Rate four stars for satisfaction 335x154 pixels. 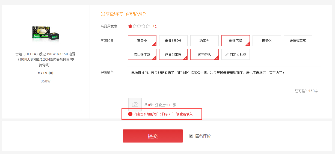click(143, 26)
